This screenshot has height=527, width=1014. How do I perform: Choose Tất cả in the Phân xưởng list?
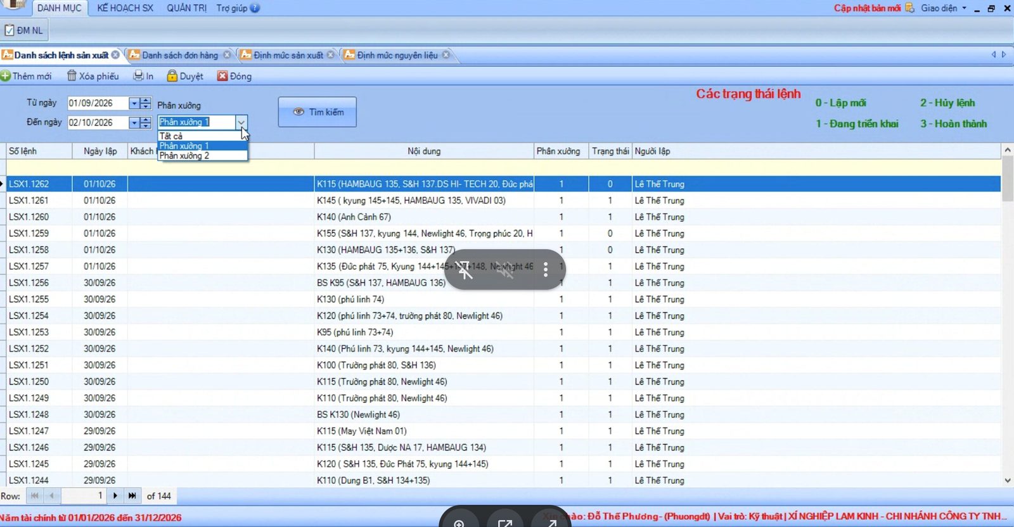tap(202, 136)
